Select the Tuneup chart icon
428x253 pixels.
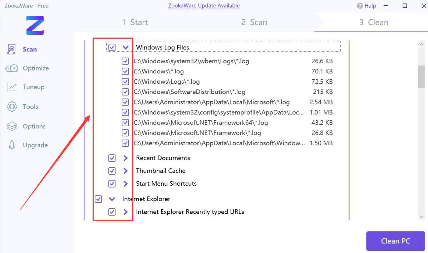coord(12,87)
